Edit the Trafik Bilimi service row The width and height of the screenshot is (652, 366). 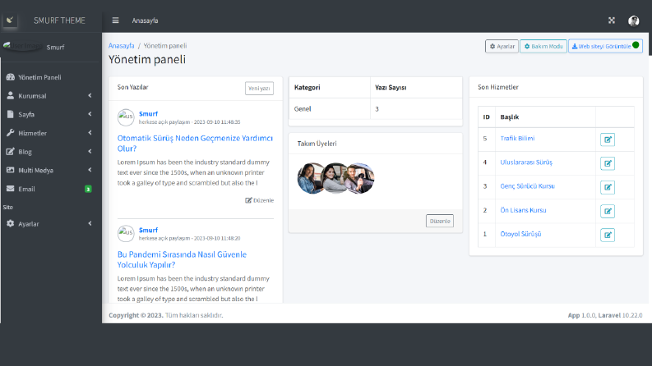tap(608, 140)
